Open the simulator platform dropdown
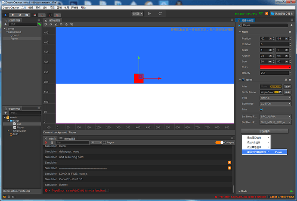Image resolution: width=297 pixels, height=201 pixels. coord(137,14)
